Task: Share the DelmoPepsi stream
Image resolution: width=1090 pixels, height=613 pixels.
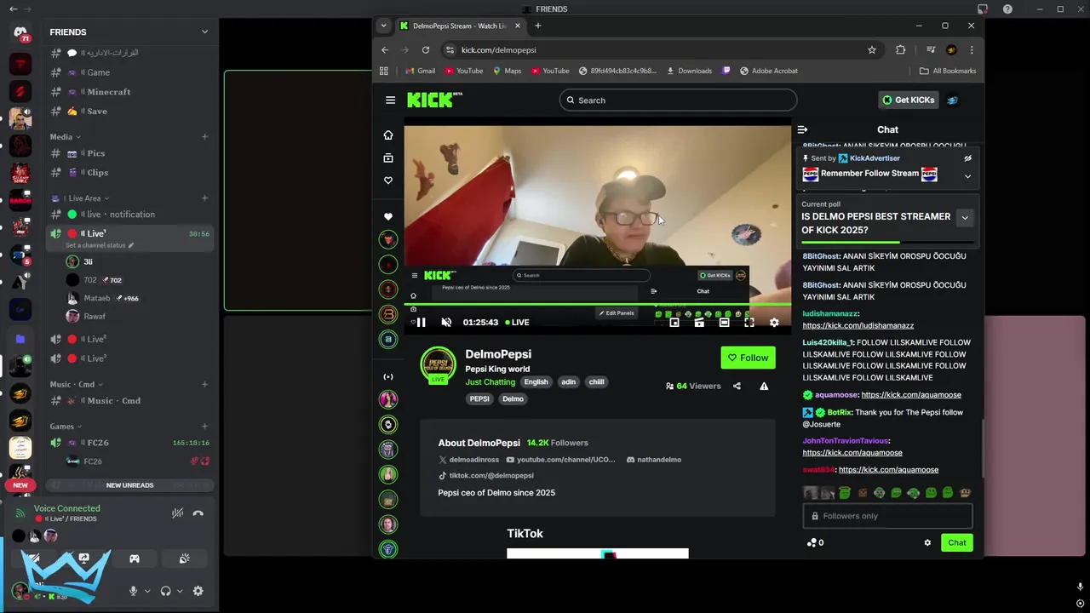Action: click(737, 386)
